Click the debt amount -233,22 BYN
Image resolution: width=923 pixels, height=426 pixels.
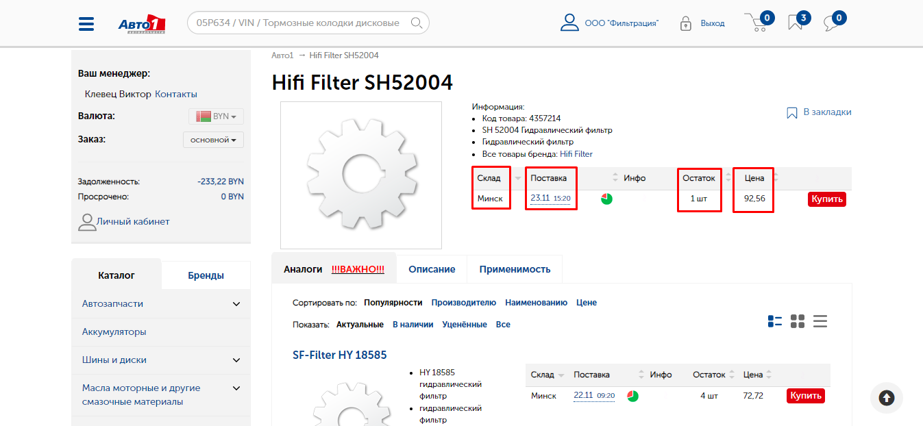[x=221, y=181]
